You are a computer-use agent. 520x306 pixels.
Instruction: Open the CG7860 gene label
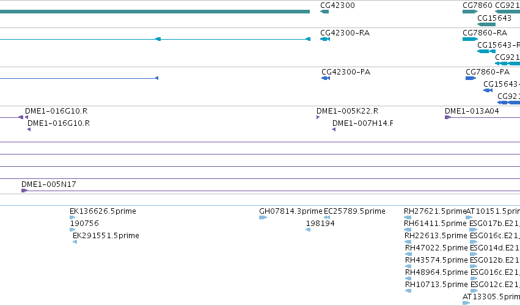tap(477, 5)
